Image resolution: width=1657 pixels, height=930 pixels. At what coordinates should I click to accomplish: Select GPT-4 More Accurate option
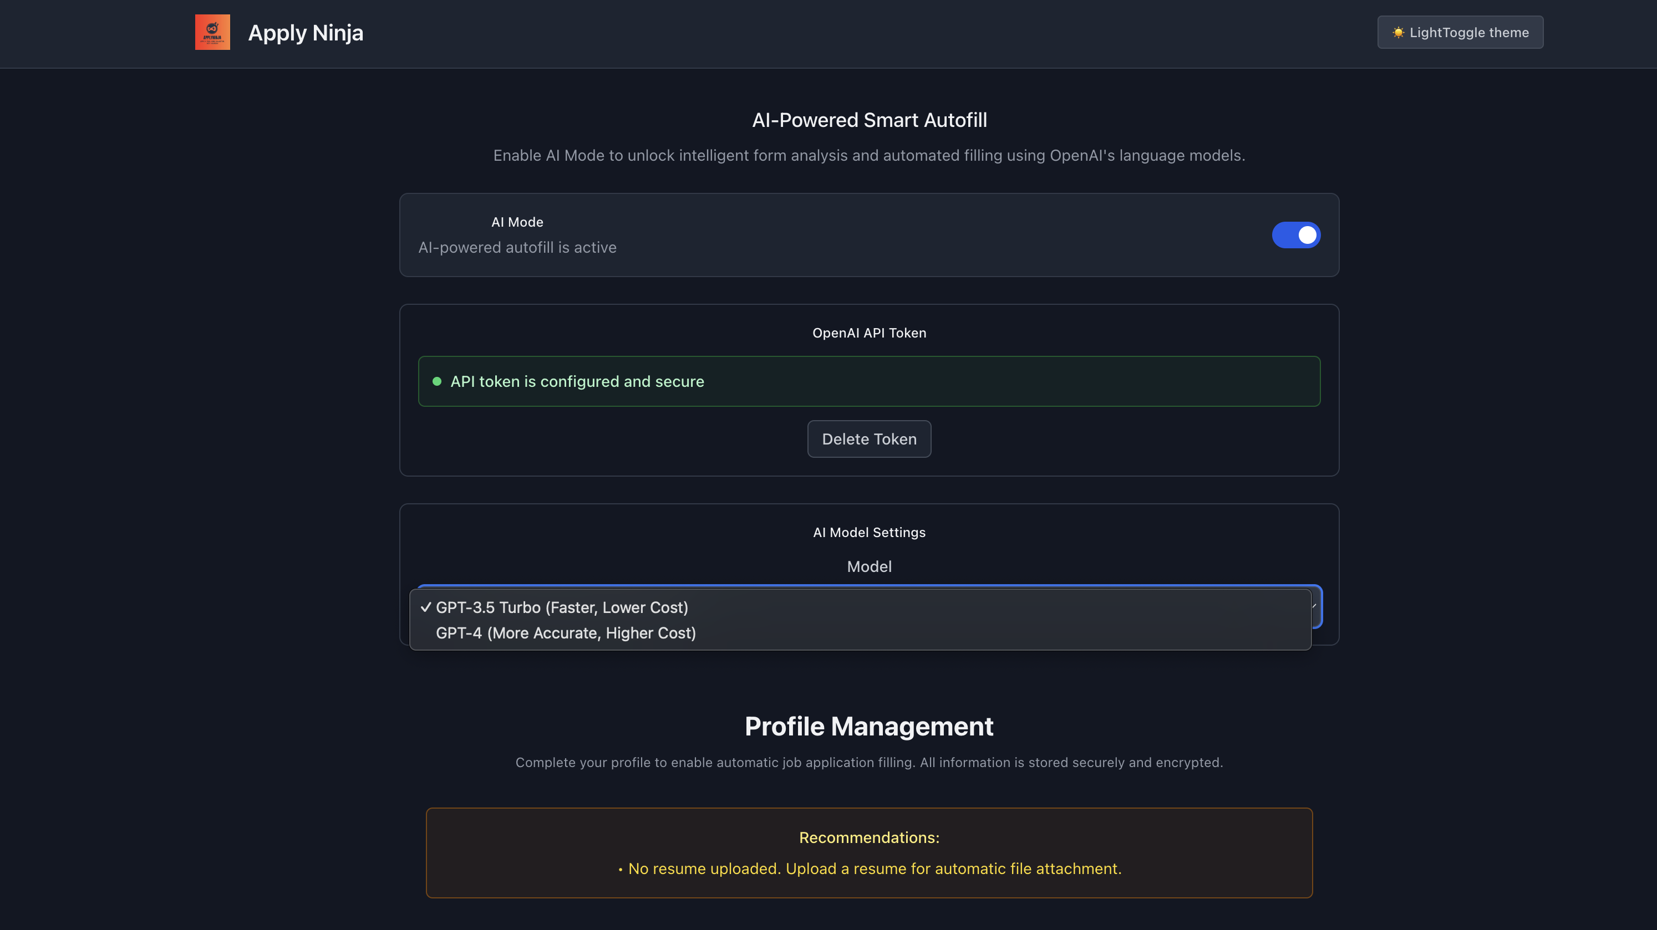tap(566, 633)
